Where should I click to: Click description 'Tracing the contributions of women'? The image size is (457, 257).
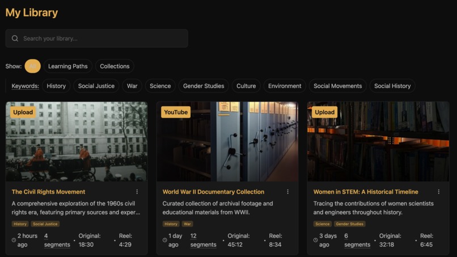[x=373, y=208]
